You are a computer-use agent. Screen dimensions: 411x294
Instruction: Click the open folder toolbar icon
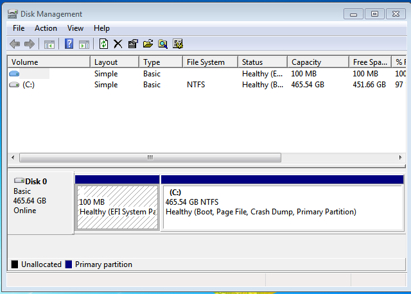(148, 44)
